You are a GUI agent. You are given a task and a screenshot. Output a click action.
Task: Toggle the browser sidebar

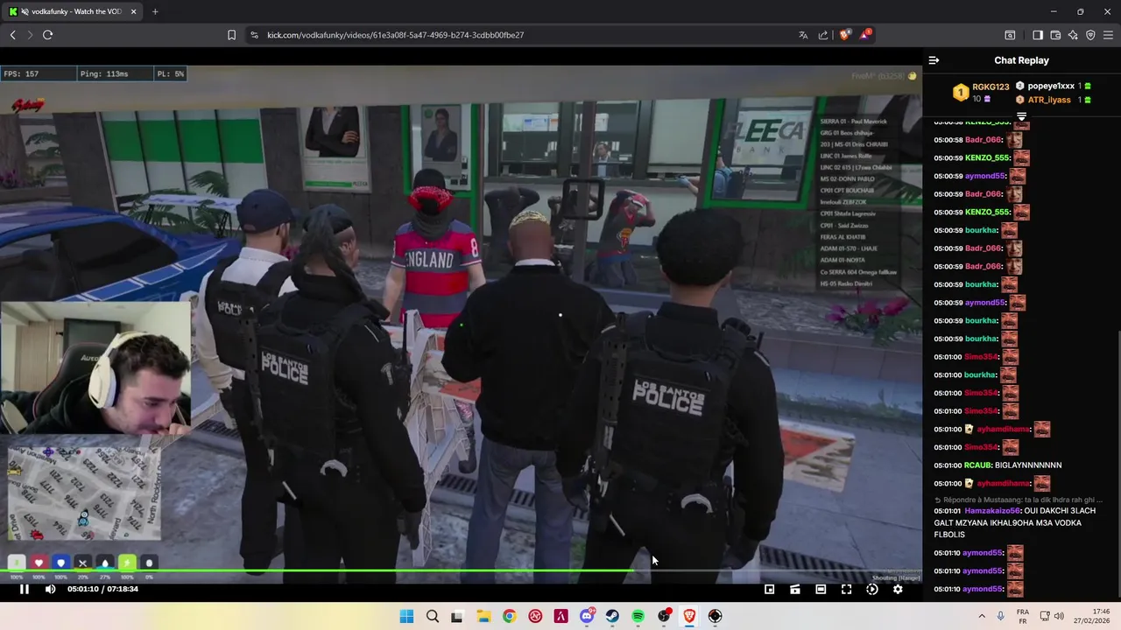[x=1038, y=35]
